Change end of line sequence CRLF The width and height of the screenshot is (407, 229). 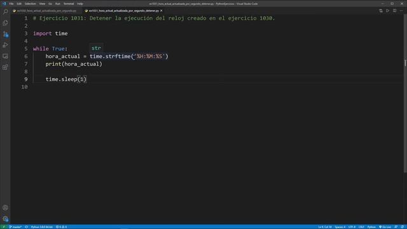coord(361,227)
